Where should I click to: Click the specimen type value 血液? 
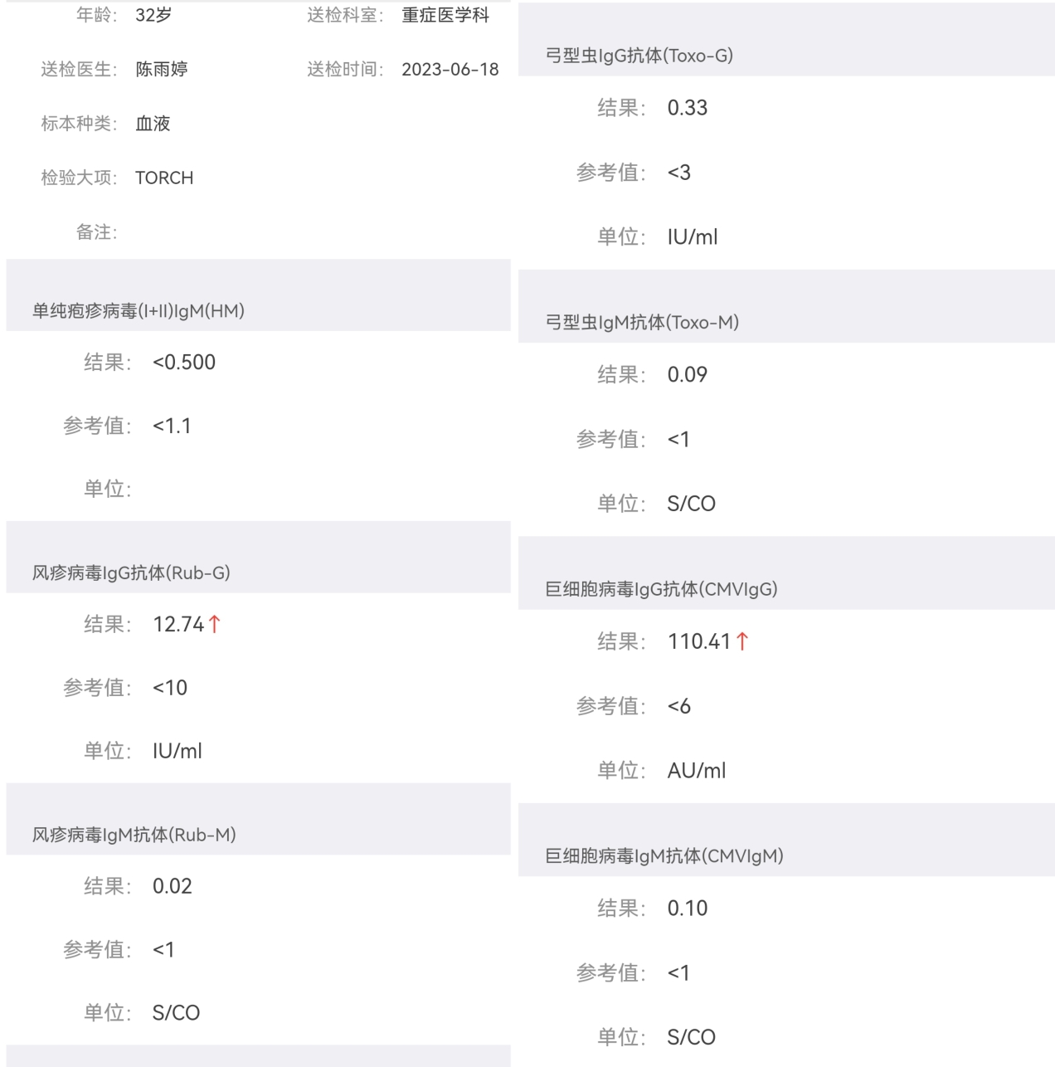153,124
